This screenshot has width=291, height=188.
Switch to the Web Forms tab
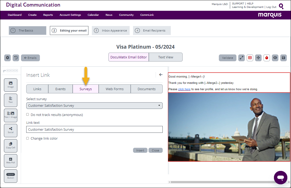tap(114, 89)
